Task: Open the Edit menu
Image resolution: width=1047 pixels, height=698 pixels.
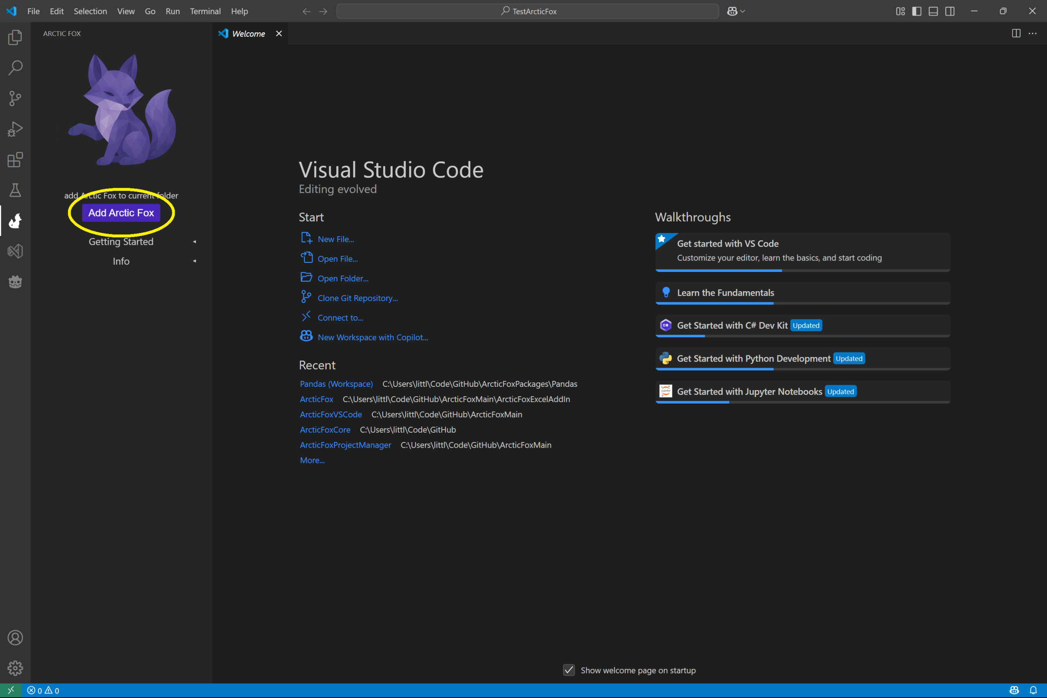Action: click(56, 11)
